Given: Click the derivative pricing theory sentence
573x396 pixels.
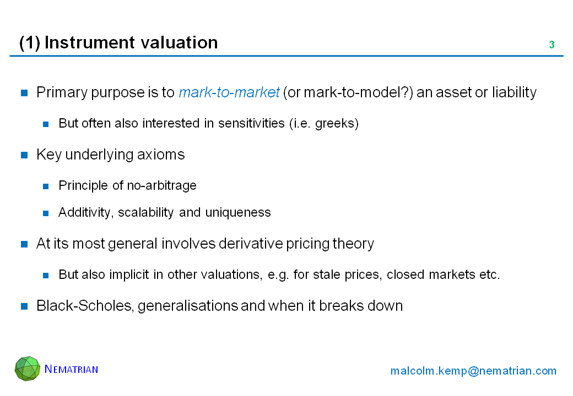Looking at the screenshot, I should click(x=205, y=244).
